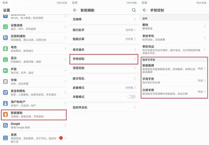Tap the 安全和隐私 title text
209x145 pixels.
18,91
